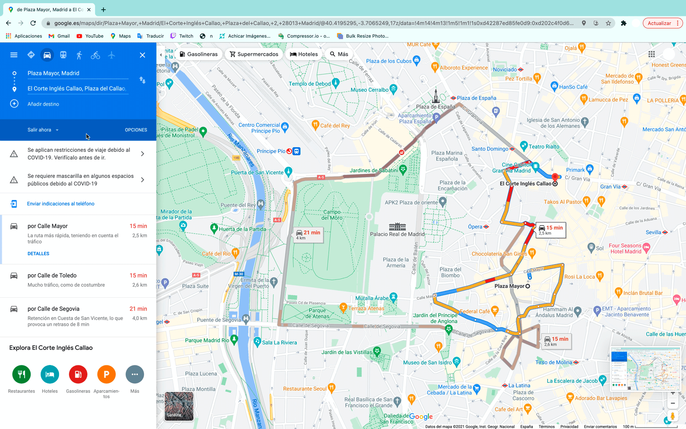Send directions to phone

point(60,204)
